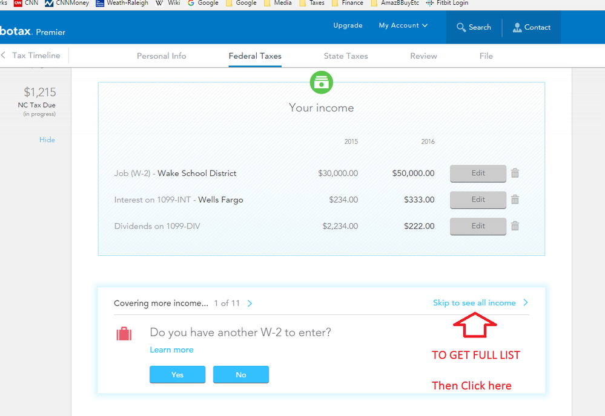
Task: Click the 2015 interest amount $234.00
Action: [343, 200]
